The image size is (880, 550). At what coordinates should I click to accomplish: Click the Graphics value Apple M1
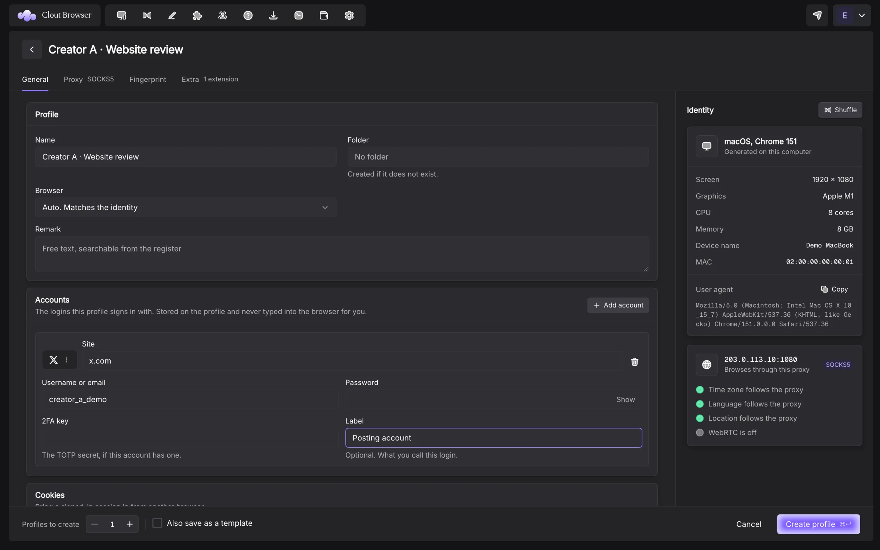tap(838, 196)
